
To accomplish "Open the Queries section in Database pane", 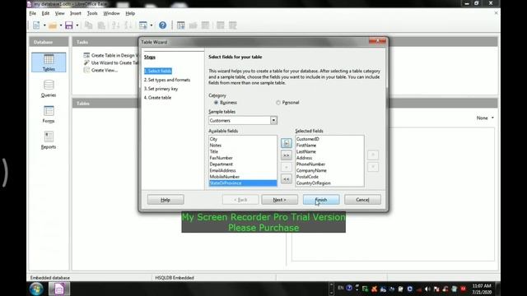I will [x=49, y=89].
